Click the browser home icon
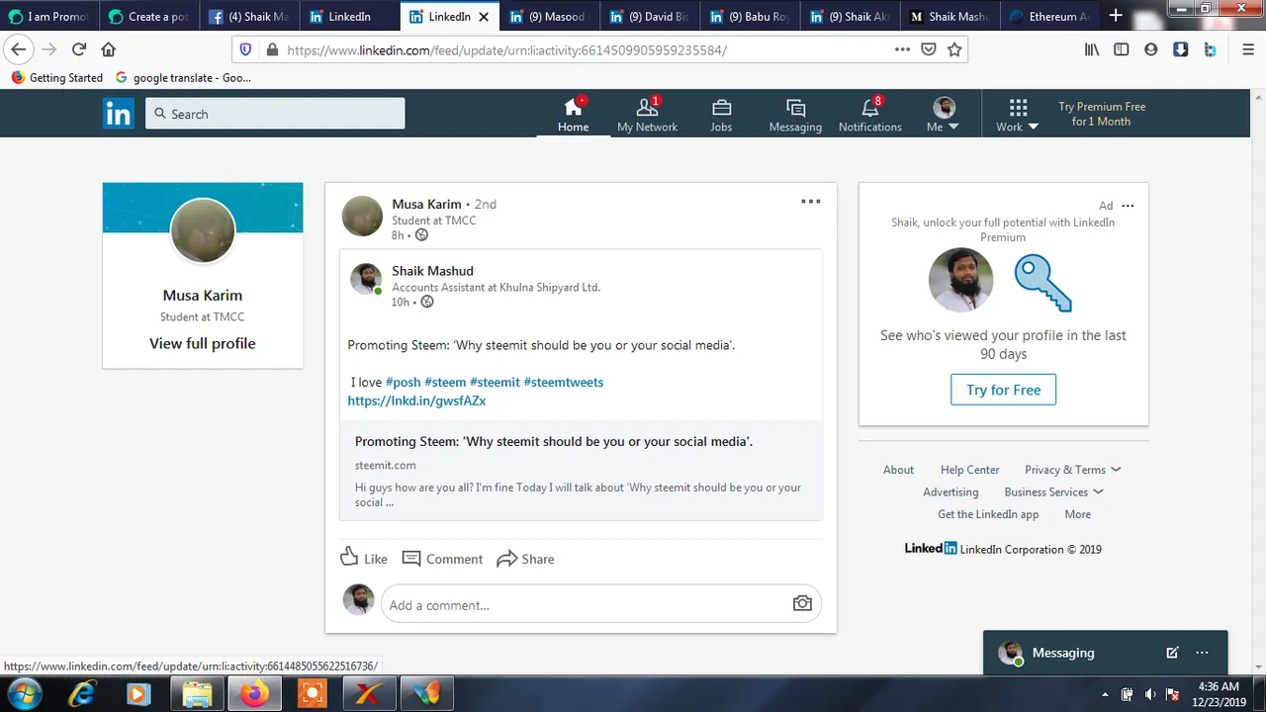 click(x=109, y=49)
